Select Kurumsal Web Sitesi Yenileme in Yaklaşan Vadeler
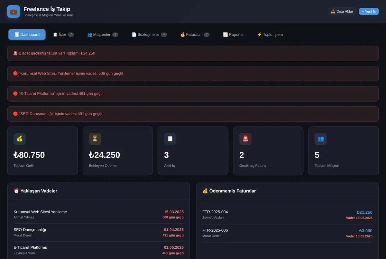 click(40, 212)
